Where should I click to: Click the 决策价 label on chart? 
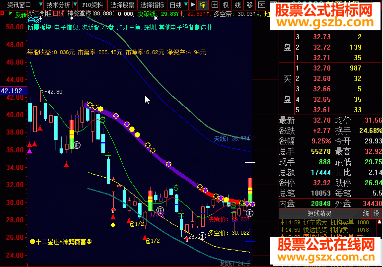[x=229, y=219]
